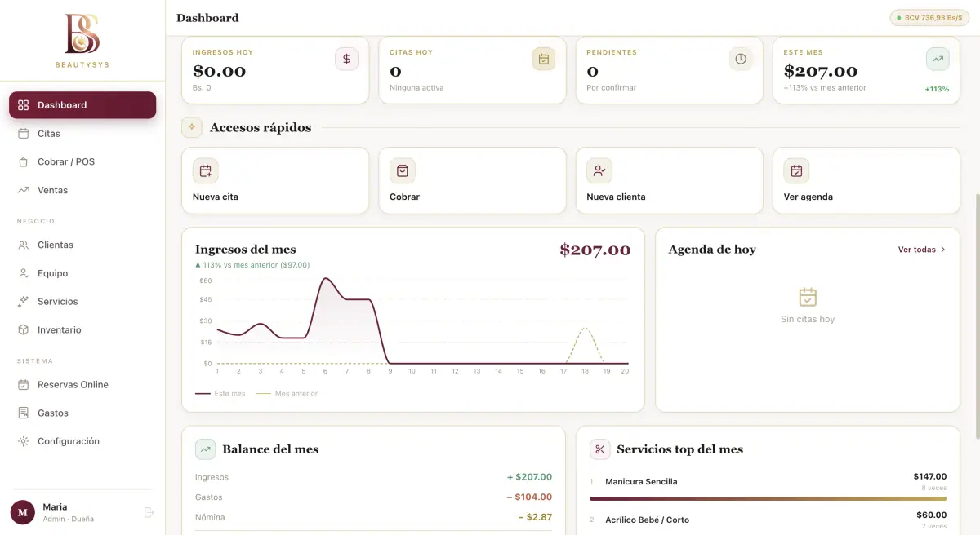Click the − $104.00 Gastos value
This screenshot has width=980, height=535.
click(528, 497)
